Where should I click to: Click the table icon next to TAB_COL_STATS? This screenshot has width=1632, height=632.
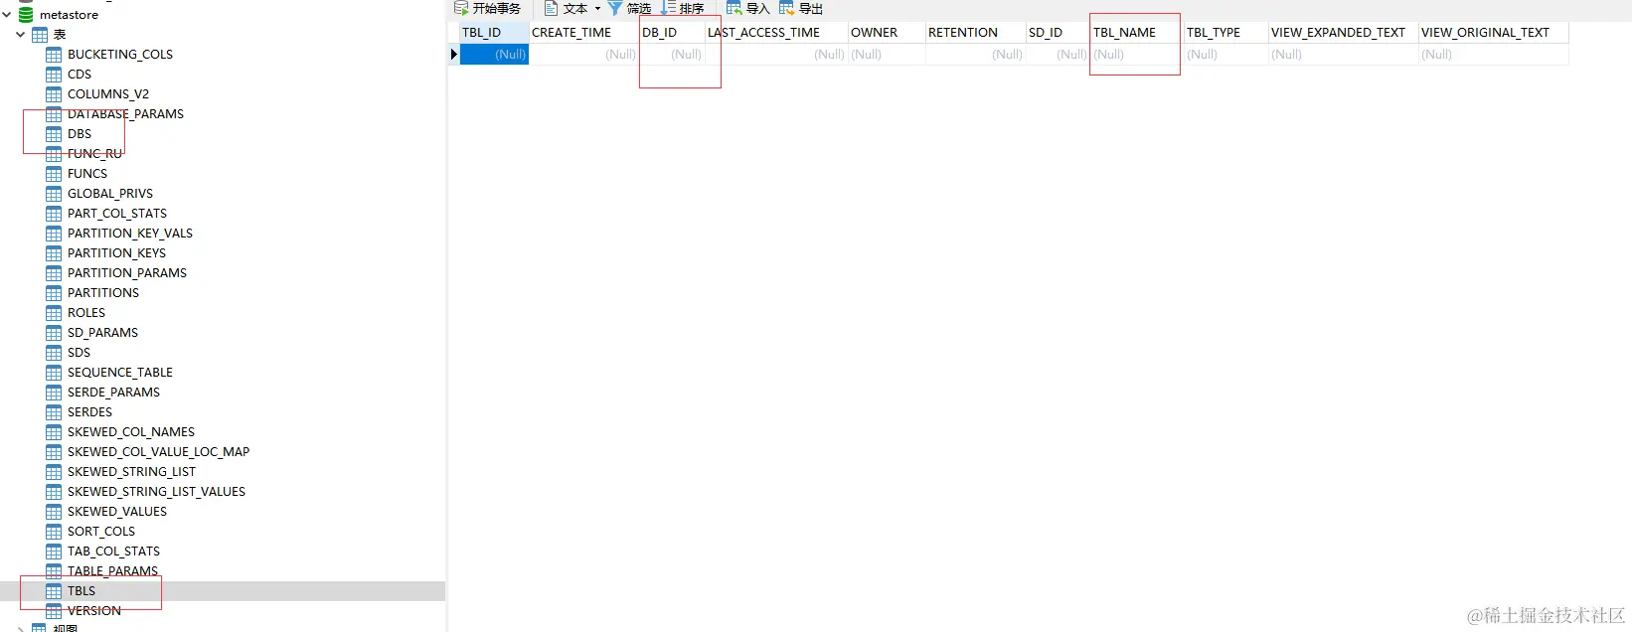[x=54, y=552]
